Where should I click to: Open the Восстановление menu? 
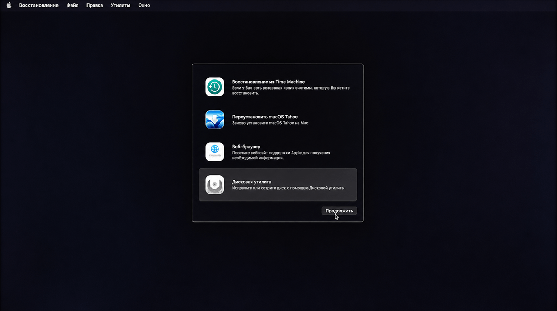pyautogui.click(x=39, y=5)
